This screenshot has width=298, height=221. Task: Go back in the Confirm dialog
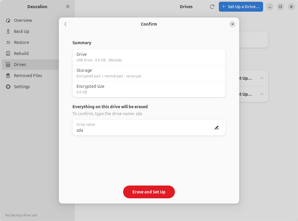coord(65,24)
